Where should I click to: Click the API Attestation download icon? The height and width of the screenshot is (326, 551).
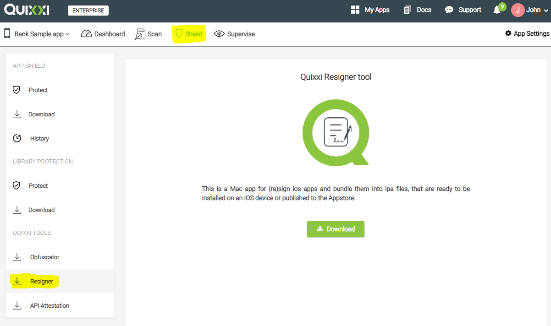coord(17,305)
